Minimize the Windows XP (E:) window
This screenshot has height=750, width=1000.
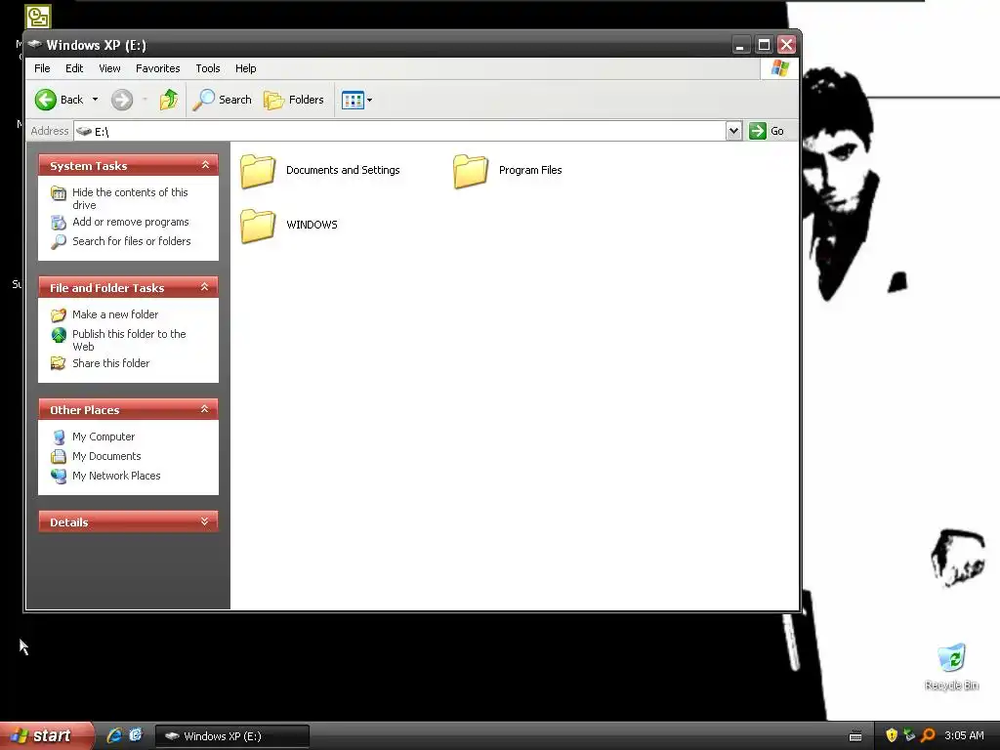740,45
